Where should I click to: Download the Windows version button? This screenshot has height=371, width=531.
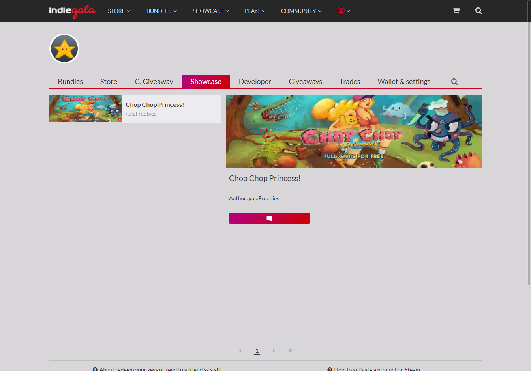(269, 218)
